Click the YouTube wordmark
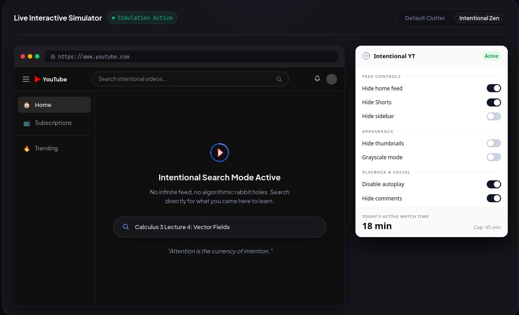The height and width of the screenshot is (315, 519). tap(55, 79)
